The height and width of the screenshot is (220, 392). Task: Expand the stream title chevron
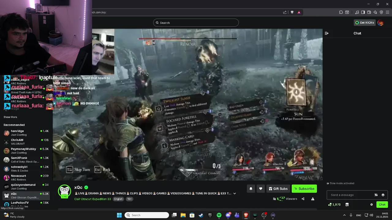coord(235,193)
